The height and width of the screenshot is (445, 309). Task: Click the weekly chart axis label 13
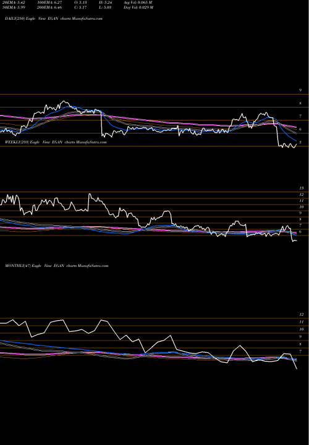coord(302,188)
